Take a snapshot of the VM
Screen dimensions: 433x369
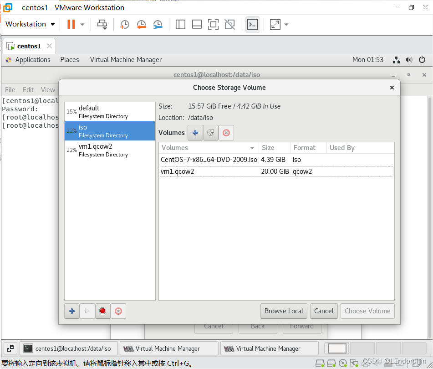click(125, 24)
